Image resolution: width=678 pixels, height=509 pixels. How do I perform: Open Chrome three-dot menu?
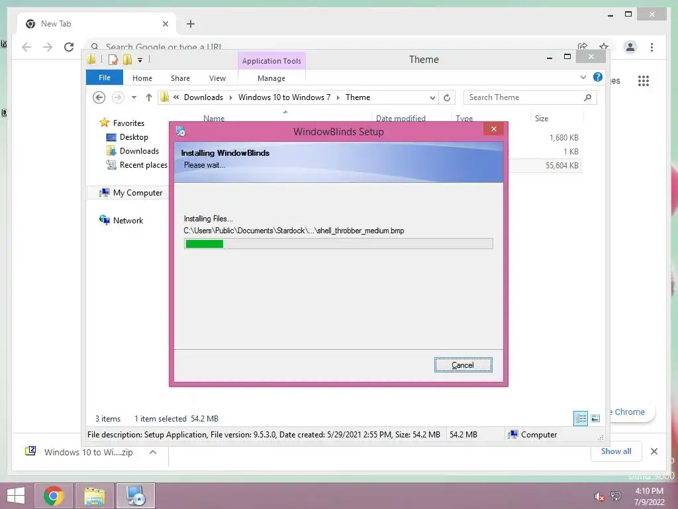[652, 47]
